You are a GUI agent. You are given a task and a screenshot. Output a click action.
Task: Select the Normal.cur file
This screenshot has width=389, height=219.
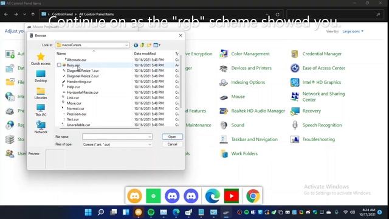[75, 109]
